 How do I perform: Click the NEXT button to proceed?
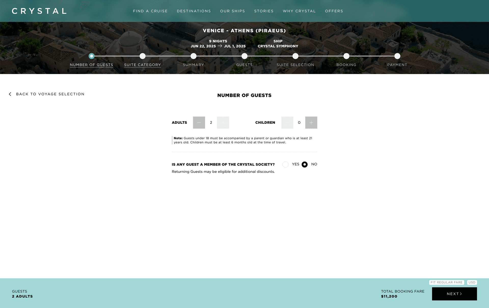[x=455, y=294]
